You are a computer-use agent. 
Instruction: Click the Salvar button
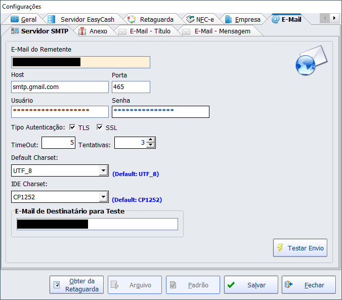[x=251, y=285]
